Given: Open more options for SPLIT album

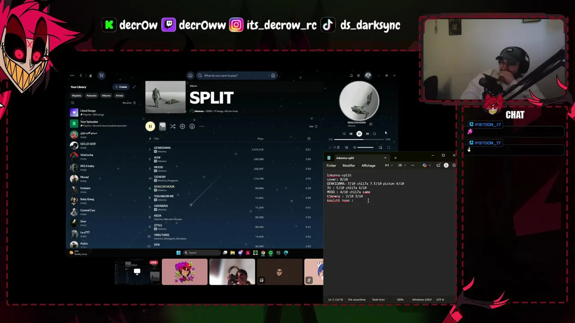Looking at the screenshot, I should pyautogui.click(x=202, y=127).
